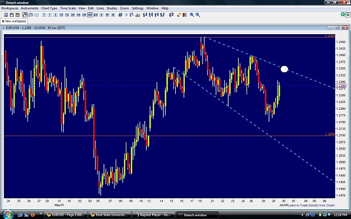Open the Kent State University taskbar item
The height and width of the screenshot is (219, 351).
tap(109, 215)
